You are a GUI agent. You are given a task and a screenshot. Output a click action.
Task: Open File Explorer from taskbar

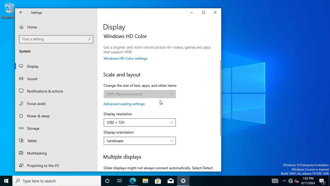click(x=145, y=181)
